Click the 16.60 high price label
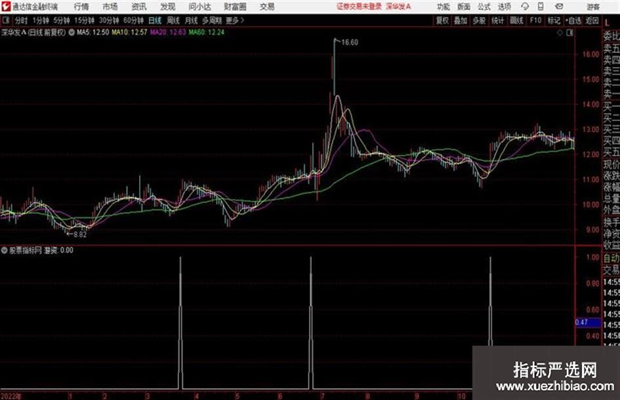 tap(350, 43)
